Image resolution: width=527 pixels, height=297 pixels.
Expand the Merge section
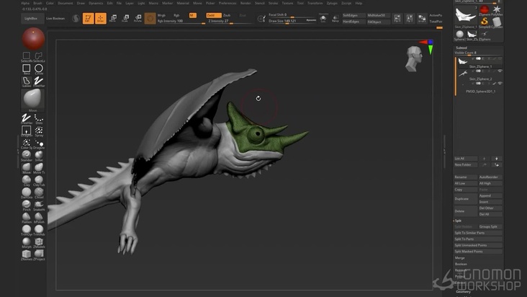pos(460,257)
